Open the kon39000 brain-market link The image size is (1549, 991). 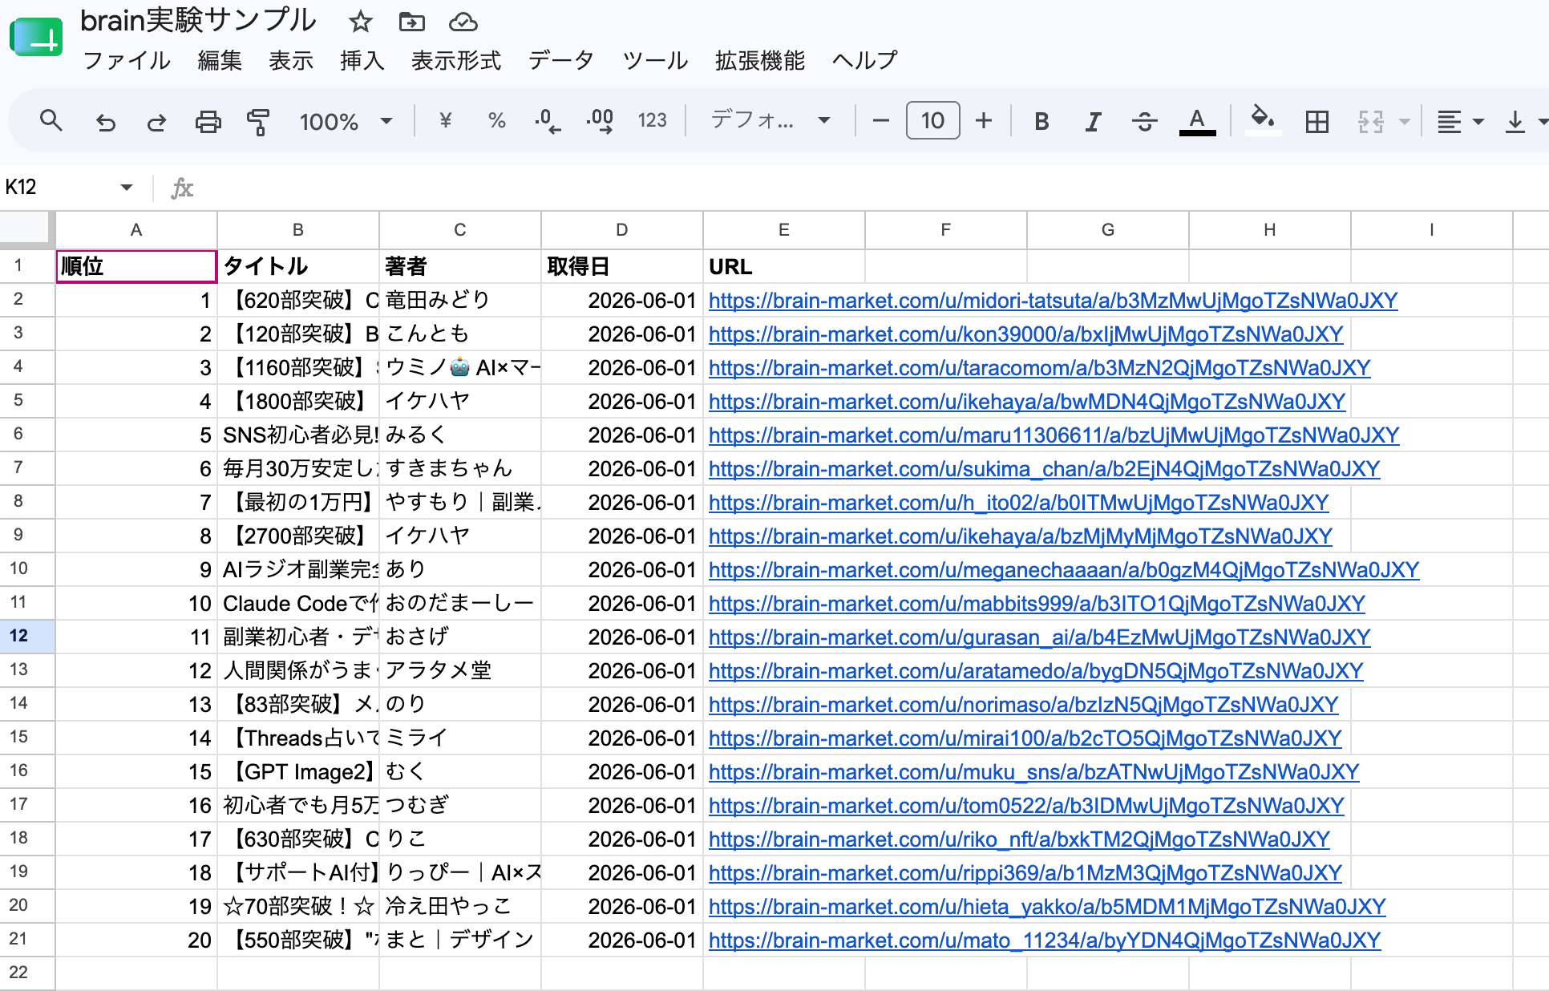coord(1026,334)
